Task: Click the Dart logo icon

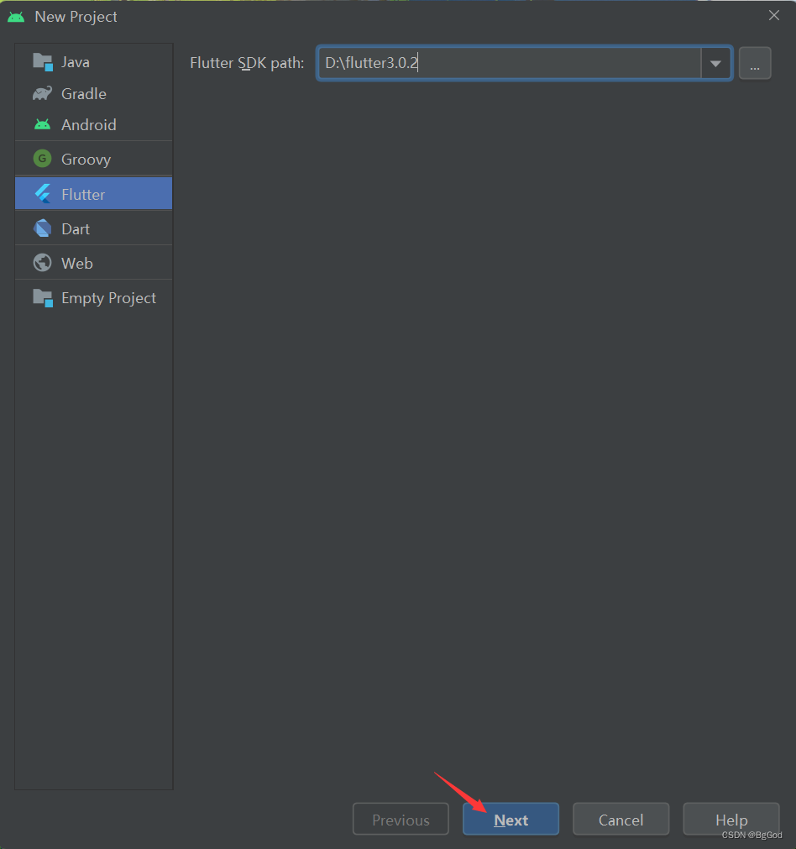Action: (42, 228)
